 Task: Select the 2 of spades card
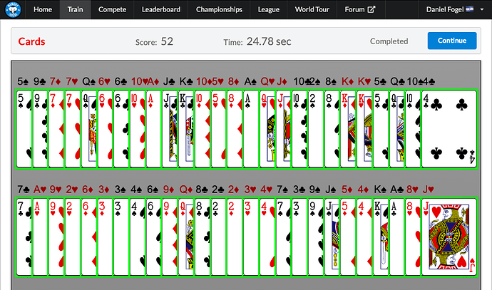click(x=316, y=129)
